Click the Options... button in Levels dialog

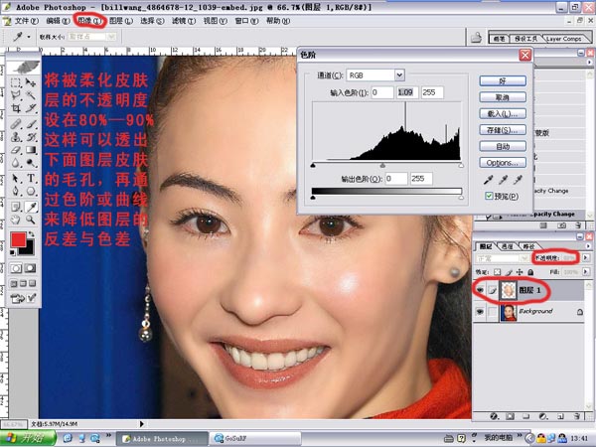[503, 162]
